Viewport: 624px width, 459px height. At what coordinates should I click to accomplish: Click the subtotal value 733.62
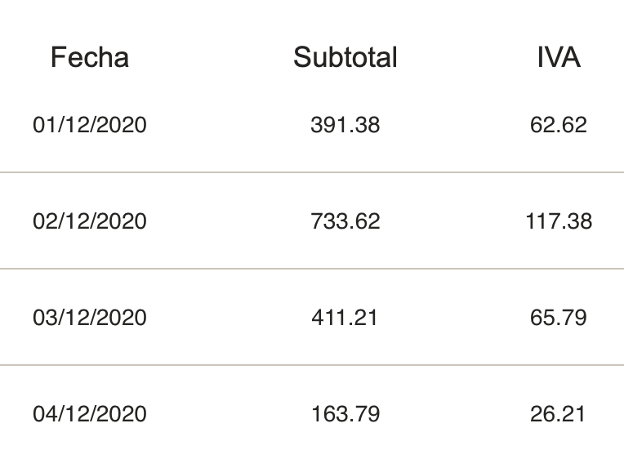pyautogui.click(x=345, y=221)
